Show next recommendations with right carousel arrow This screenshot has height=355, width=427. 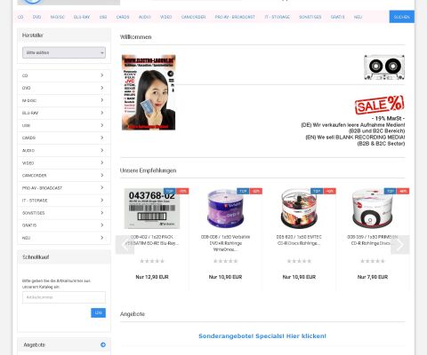pyautogui.click(x=400, y=245)
